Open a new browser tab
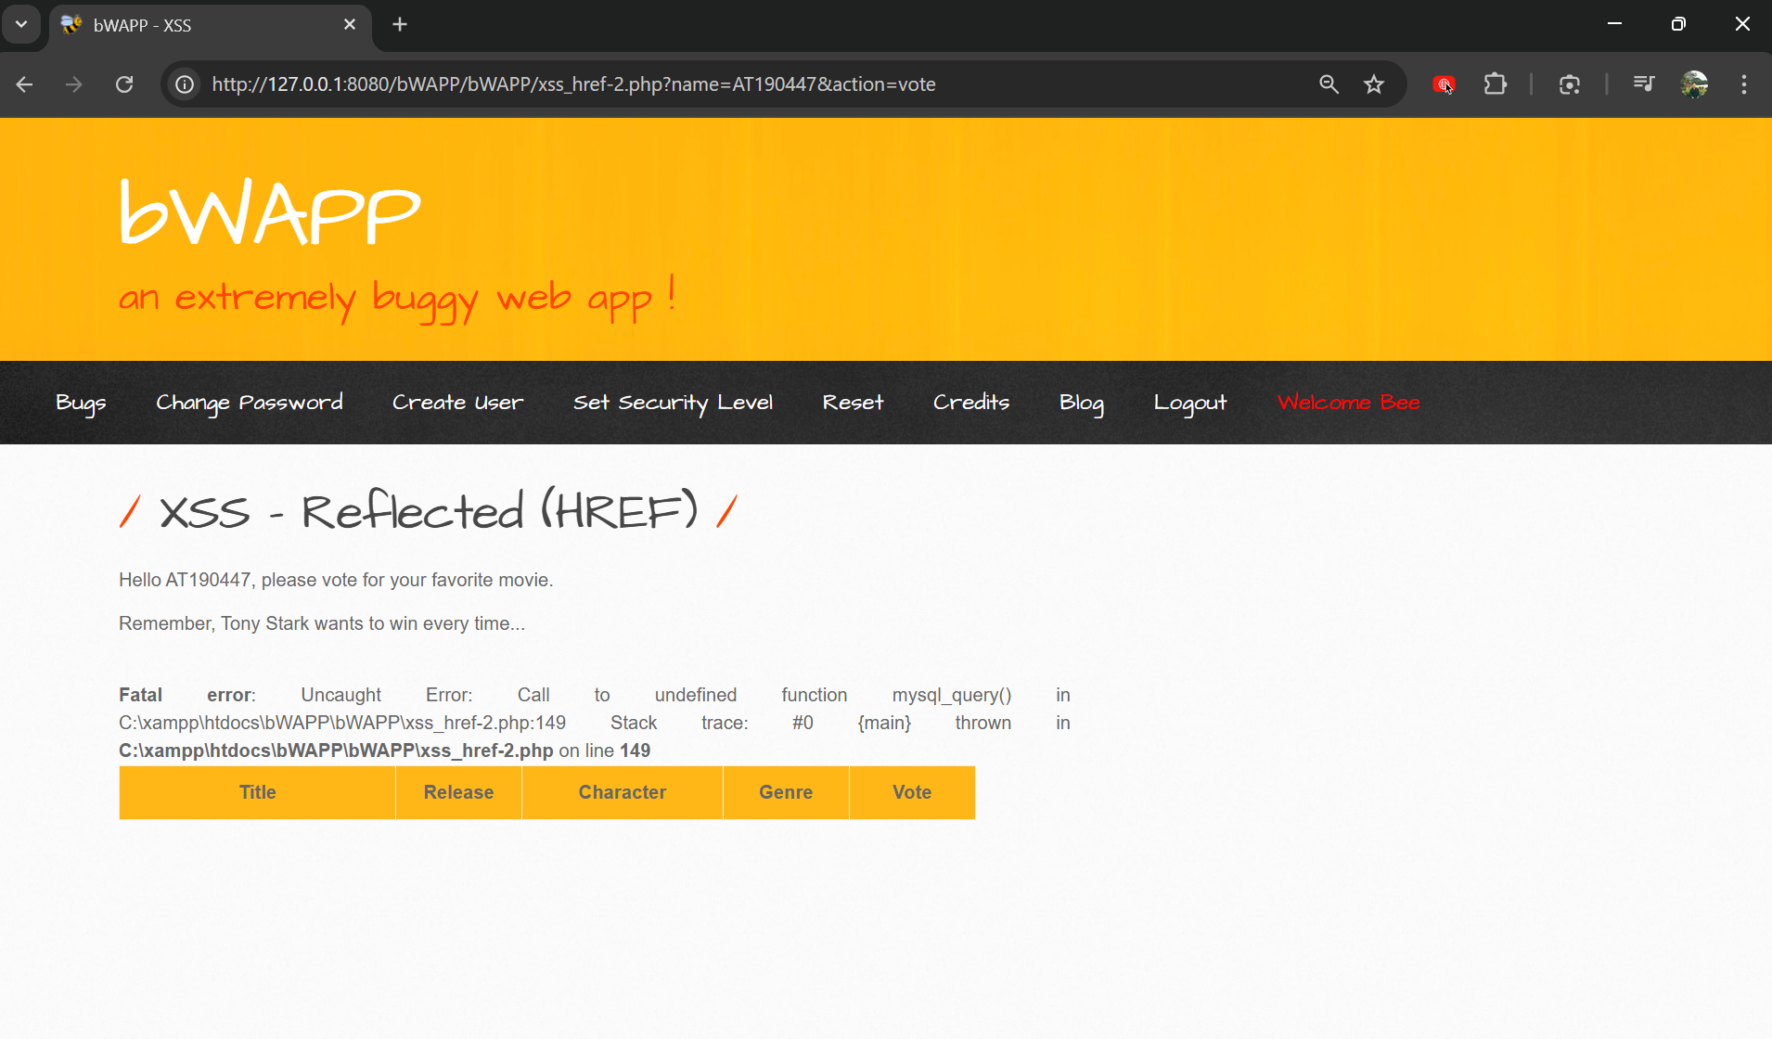 400,24
